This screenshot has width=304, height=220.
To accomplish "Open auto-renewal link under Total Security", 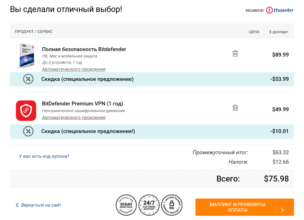I will point(74,69).
